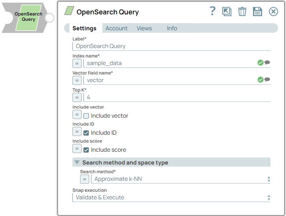Click the Include score checkbox label text

click(x=108, y=150)
